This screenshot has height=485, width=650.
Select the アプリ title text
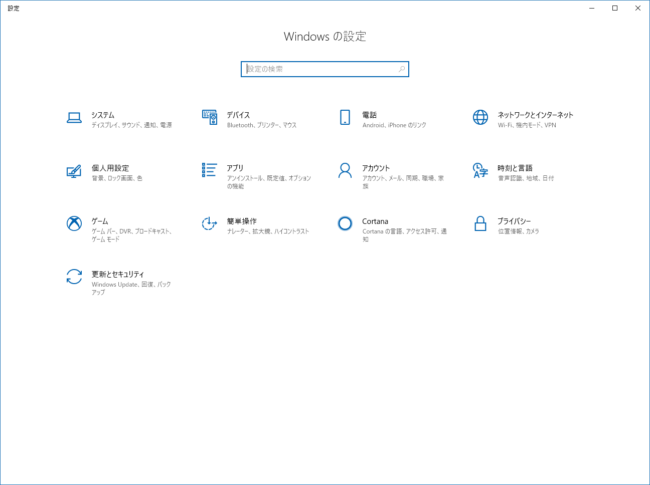[x=235, y=168]
